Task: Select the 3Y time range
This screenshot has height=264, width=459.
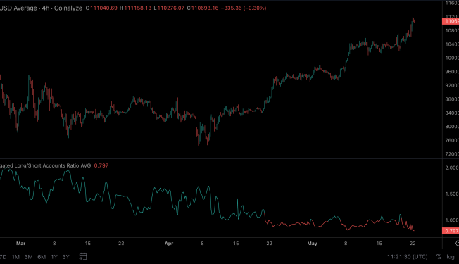Action: 66,257
